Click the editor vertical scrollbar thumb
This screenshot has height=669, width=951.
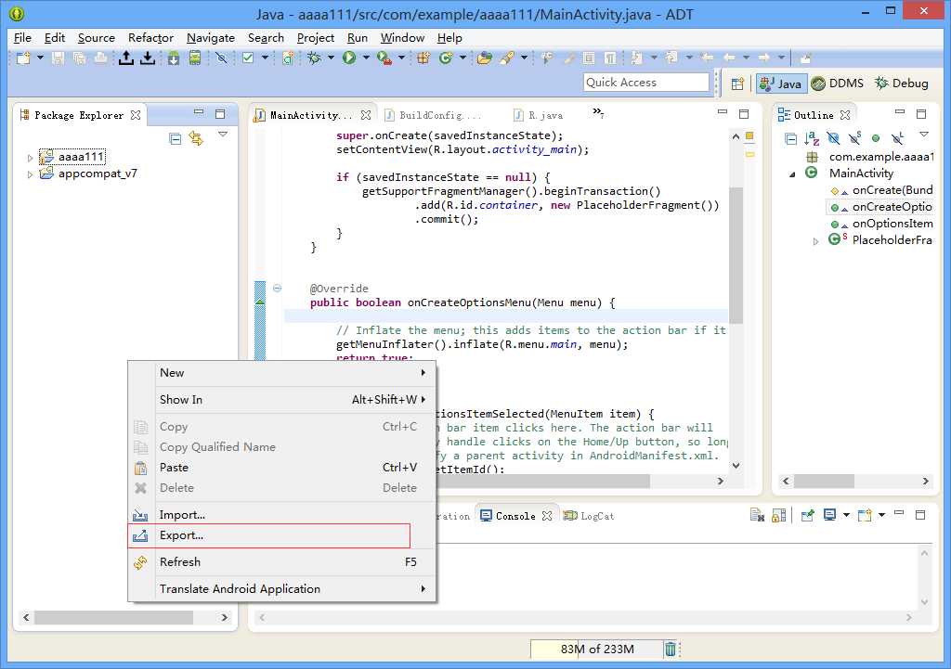(736, 255)
